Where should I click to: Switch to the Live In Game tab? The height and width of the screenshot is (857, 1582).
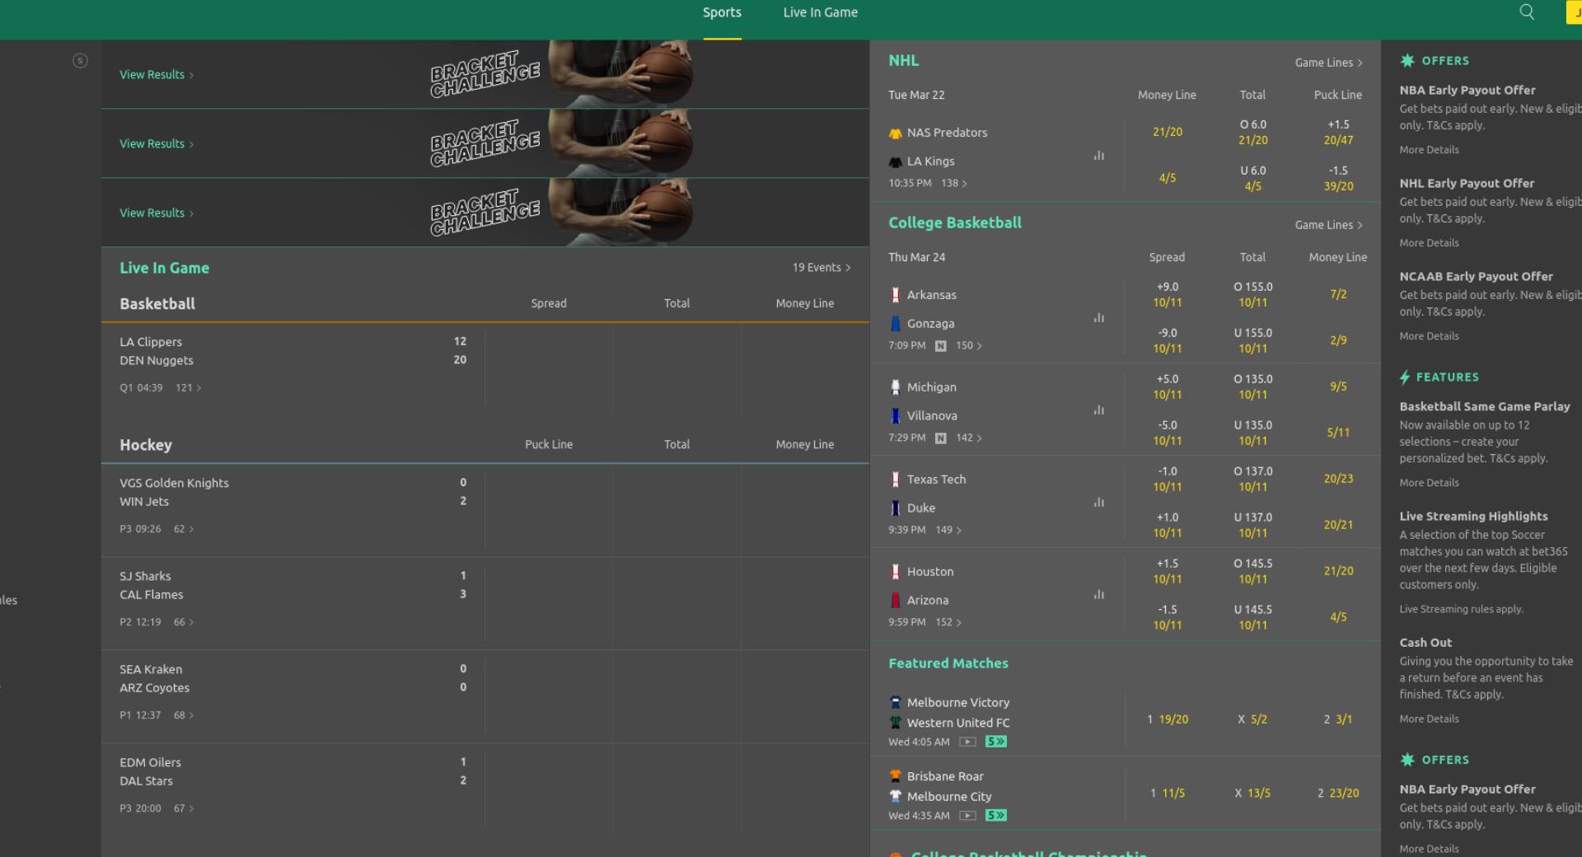click(820, 12)
